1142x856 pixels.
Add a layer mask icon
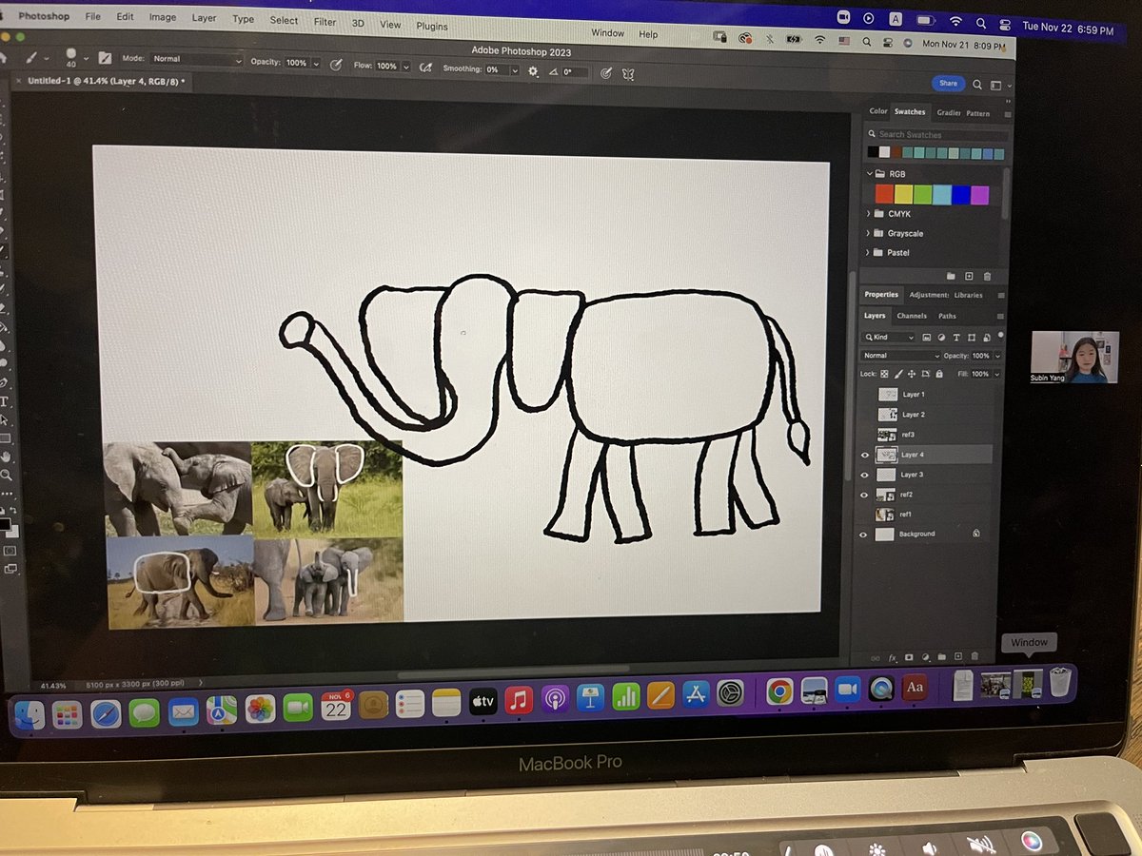[x=909, y=657]
